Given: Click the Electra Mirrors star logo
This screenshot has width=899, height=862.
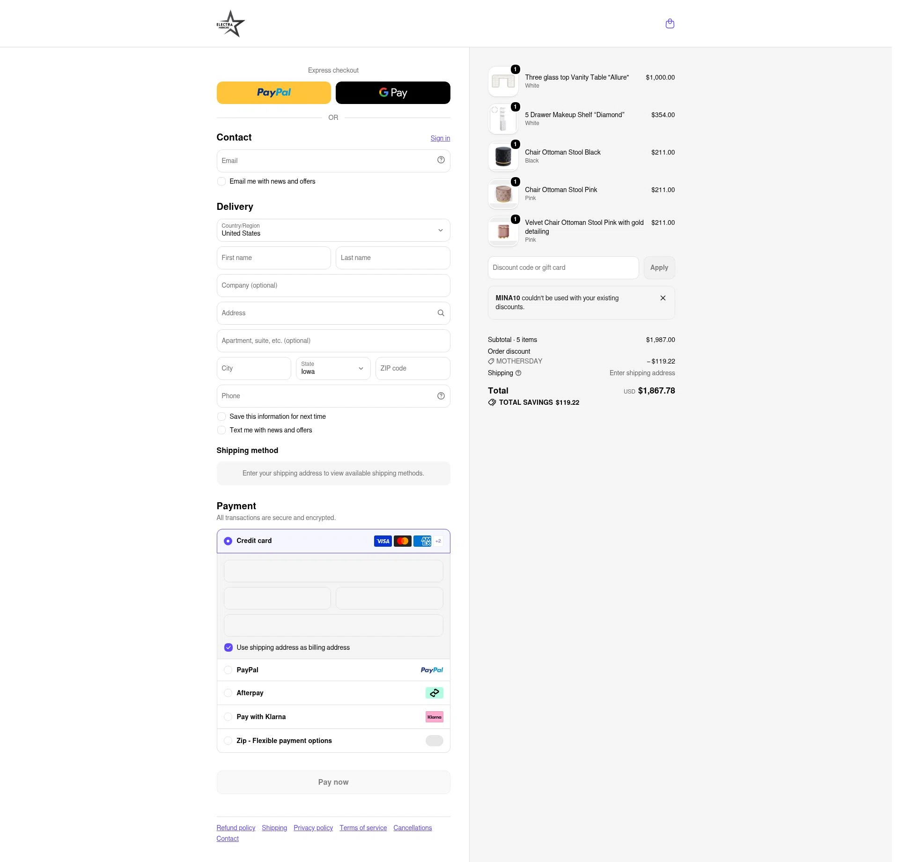Looking at the screenshot, I should (230, 23).
